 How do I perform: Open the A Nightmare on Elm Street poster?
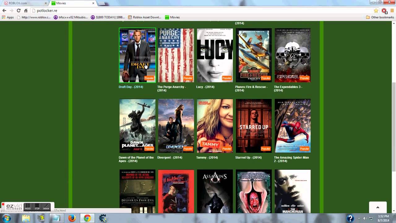176,191
